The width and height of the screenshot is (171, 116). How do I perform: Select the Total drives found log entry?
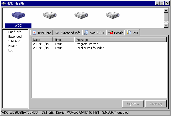(99, 48)
